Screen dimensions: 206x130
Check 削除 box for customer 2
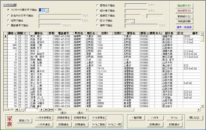pos(20,36)
